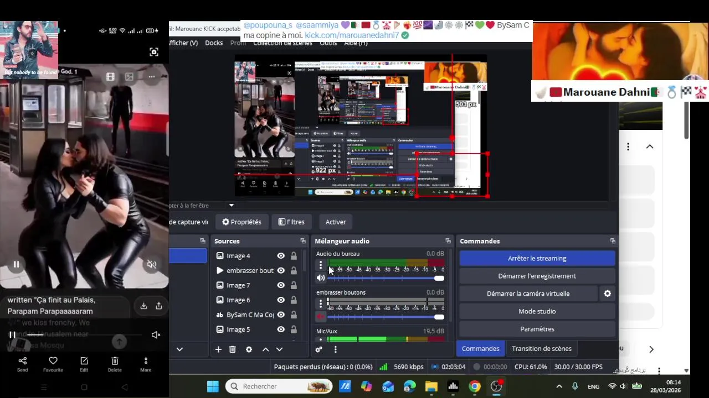709x398 pixels.
Task: Click the Activer button
Action: pos(336,222)
